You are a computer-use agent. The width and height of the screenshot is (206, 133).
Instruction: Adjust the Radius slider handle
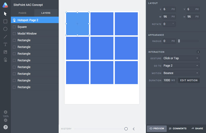point(179,41)
